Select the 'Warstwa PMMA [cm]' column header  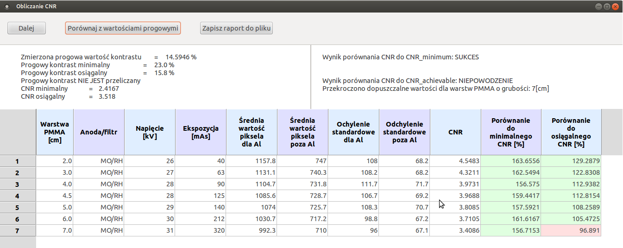pyautogui.click(x=55, y=132)
